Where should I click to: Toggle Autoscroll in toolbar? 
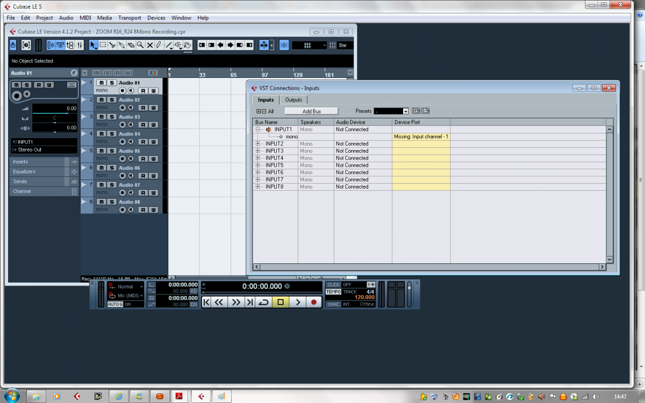coord(264,45)
